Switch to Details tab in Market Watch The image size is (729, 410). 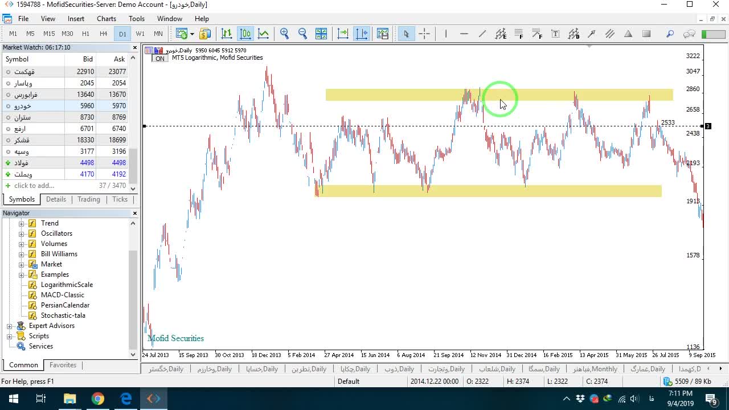click(x=56, y=199)
